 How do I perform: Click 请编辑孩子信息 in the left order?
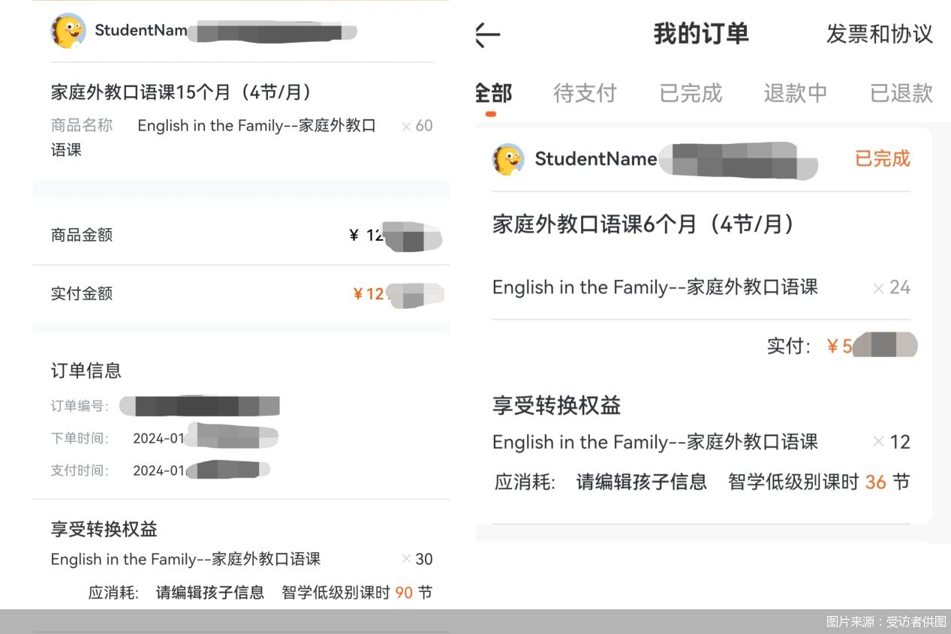[211, 592]
